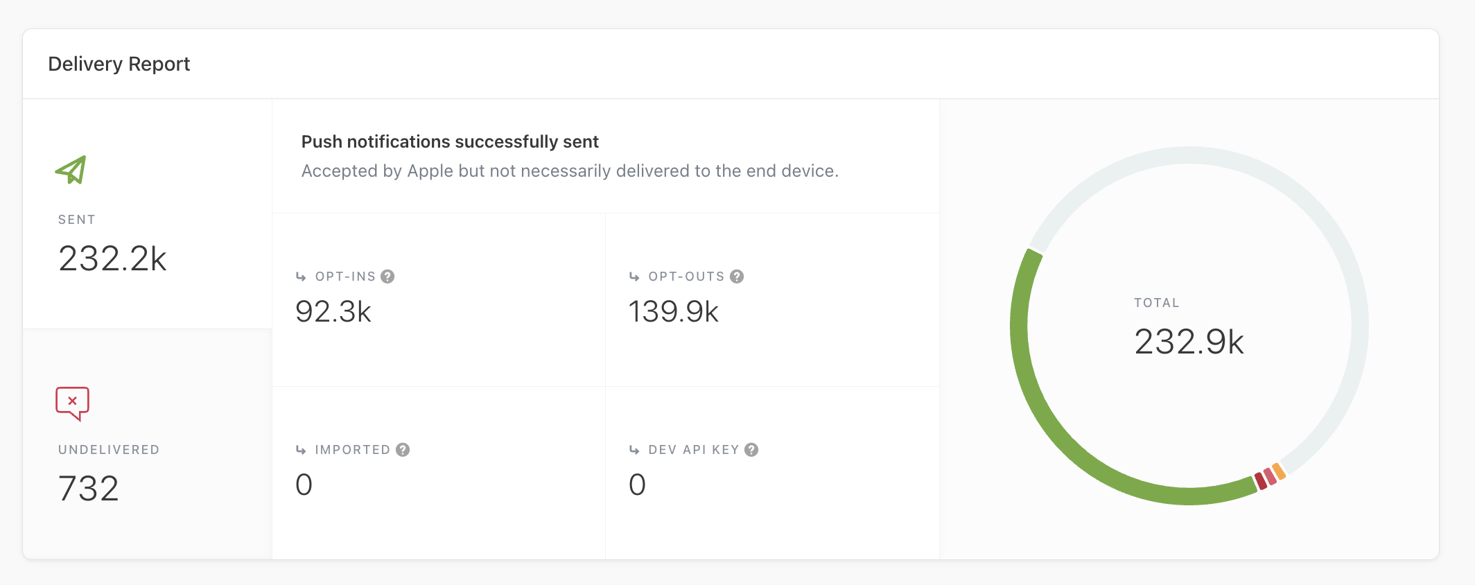Select the light grey donut chart segment
This screenshot has width=1475, height=585.
[x=1317, y=208]
